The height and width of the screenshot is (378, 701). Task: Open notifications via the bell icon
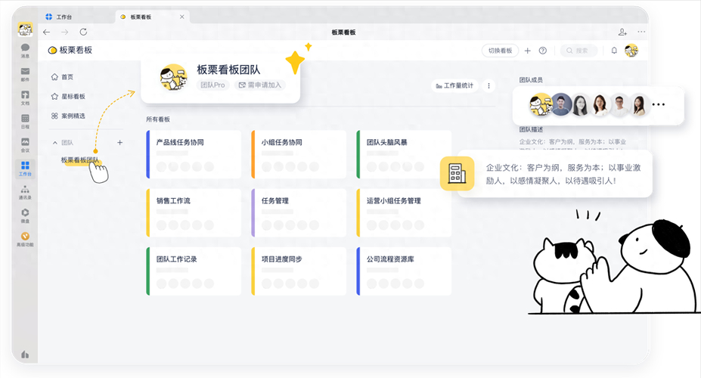pos(614,51)
